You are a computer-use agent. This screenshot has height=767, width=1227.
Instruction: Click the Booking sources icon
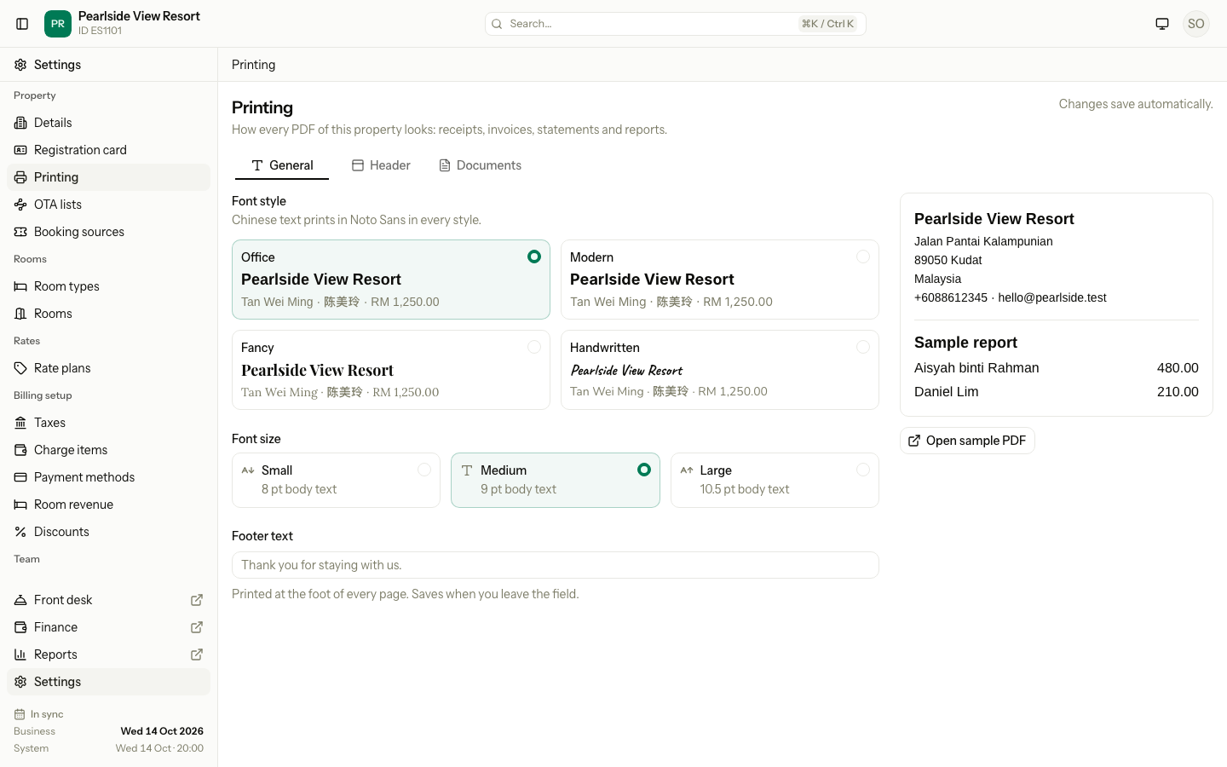click(x=20, y=232)
